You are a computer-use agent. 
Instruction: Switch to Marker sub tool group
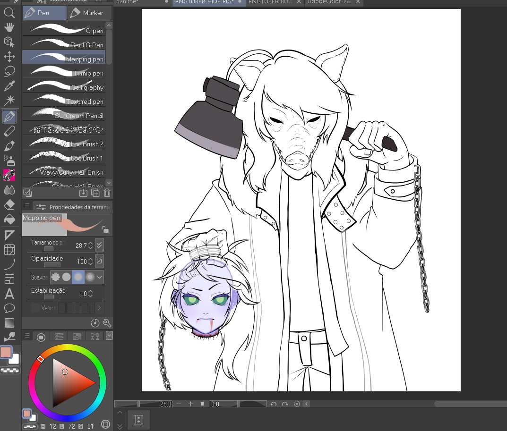pos(90,13)
